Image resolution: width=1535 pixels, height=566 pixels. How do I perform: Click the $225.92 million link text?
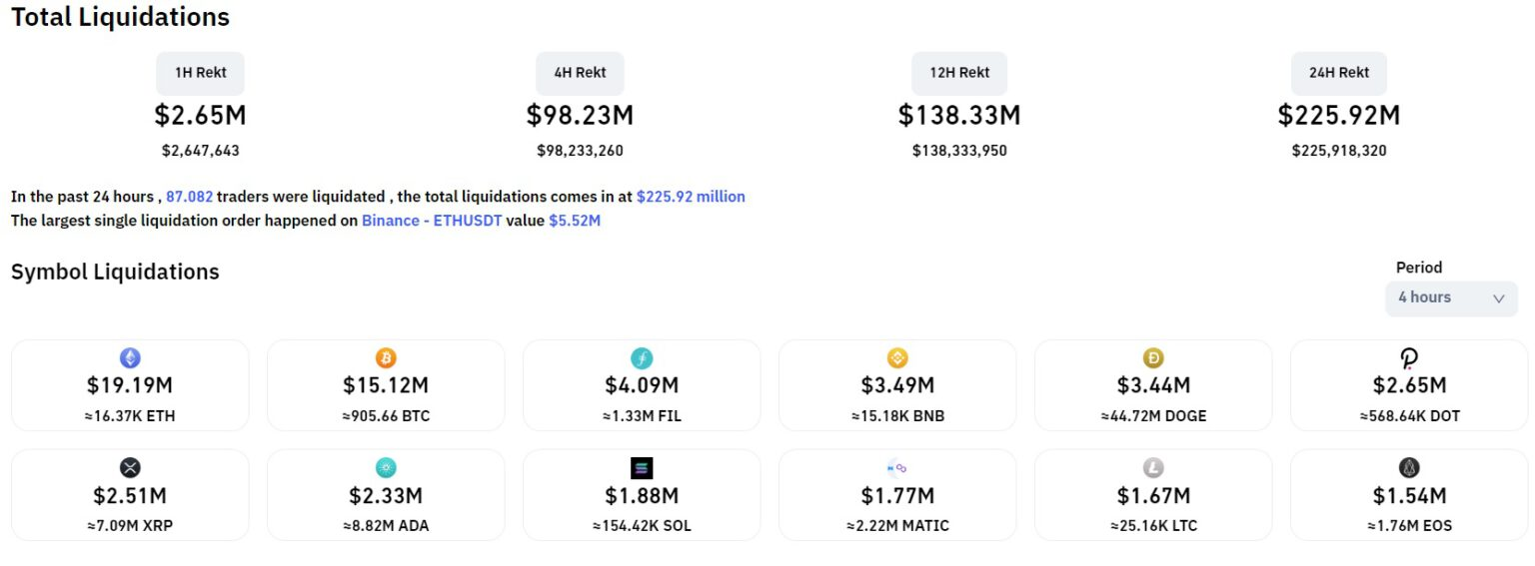point(691,197)
